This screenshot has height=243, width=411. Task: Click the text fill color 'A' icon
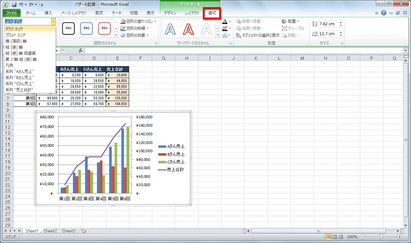225,21
